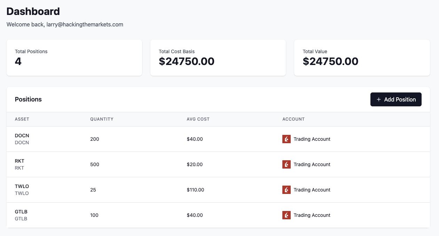The height and width of the screenshot is (236, 439).
Task: Select the broker logo on the TWLO position row
Action: click(286, 190)
